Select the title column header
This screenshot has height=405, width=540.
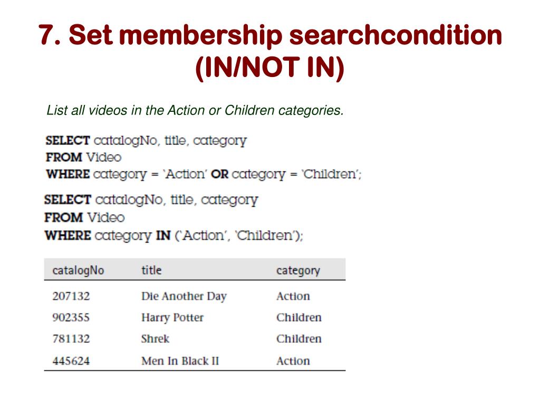pyautogui.click(x=151, y=269)
